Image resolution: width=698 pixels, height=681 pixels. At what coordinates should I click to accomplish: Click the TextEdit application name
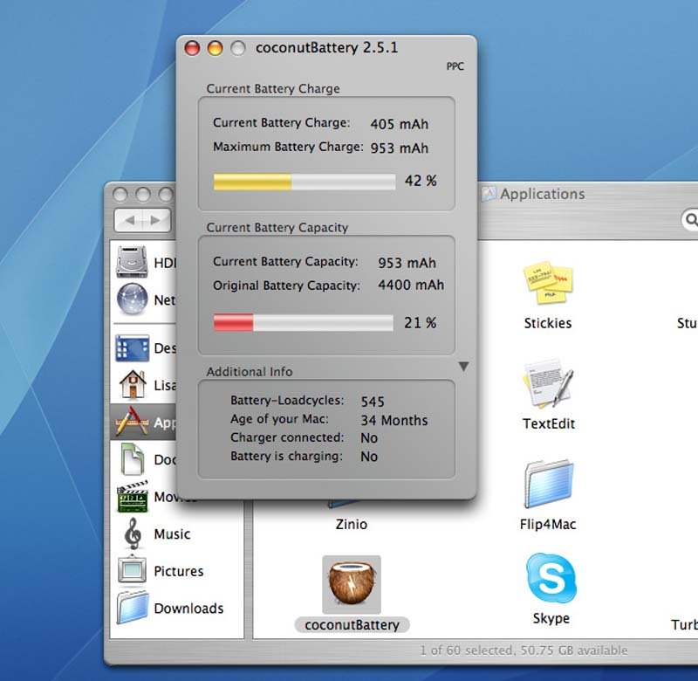[x=549, y=423]
